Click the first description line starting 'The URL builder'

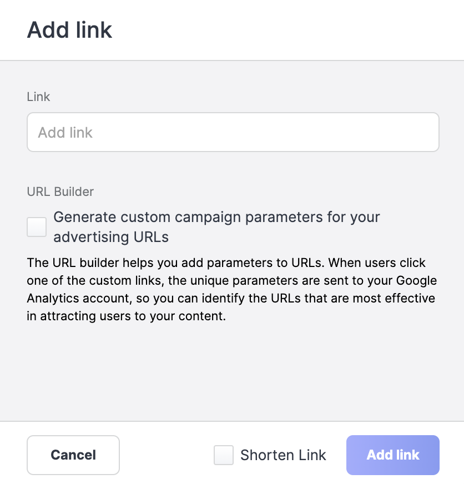(226, 261)
